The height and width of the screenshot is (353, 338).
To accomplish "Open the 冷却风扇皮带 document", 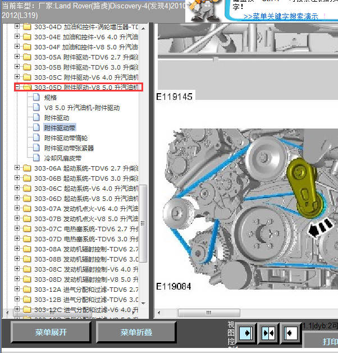I will tap(62, 158).
